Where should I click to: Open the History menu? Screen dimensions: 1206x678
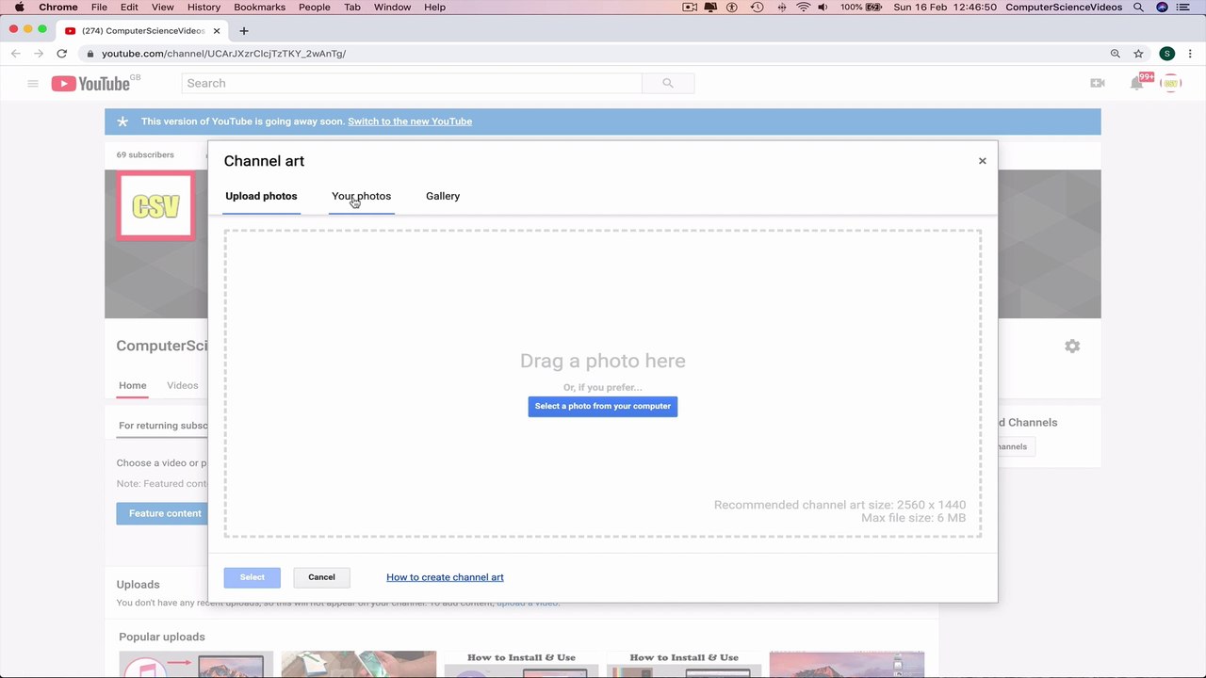tap(204, 8)
